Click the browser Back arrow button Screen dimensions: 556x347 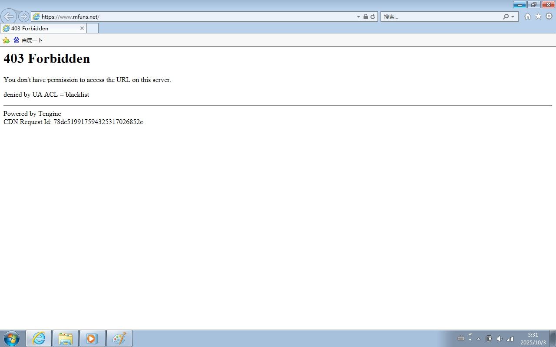tap(9, 16)
